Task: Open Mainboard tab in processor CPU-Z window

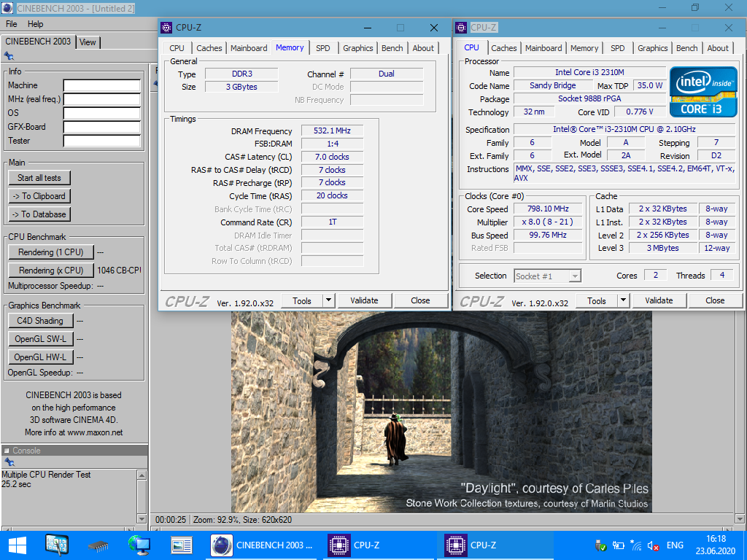Action: coord(543,48)
